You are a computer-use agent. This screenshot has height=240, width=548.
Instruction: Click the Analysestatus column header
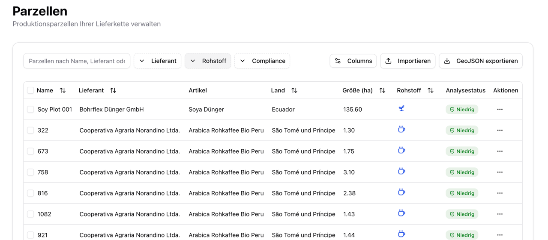pyautogui.click(x=465, y=90)
